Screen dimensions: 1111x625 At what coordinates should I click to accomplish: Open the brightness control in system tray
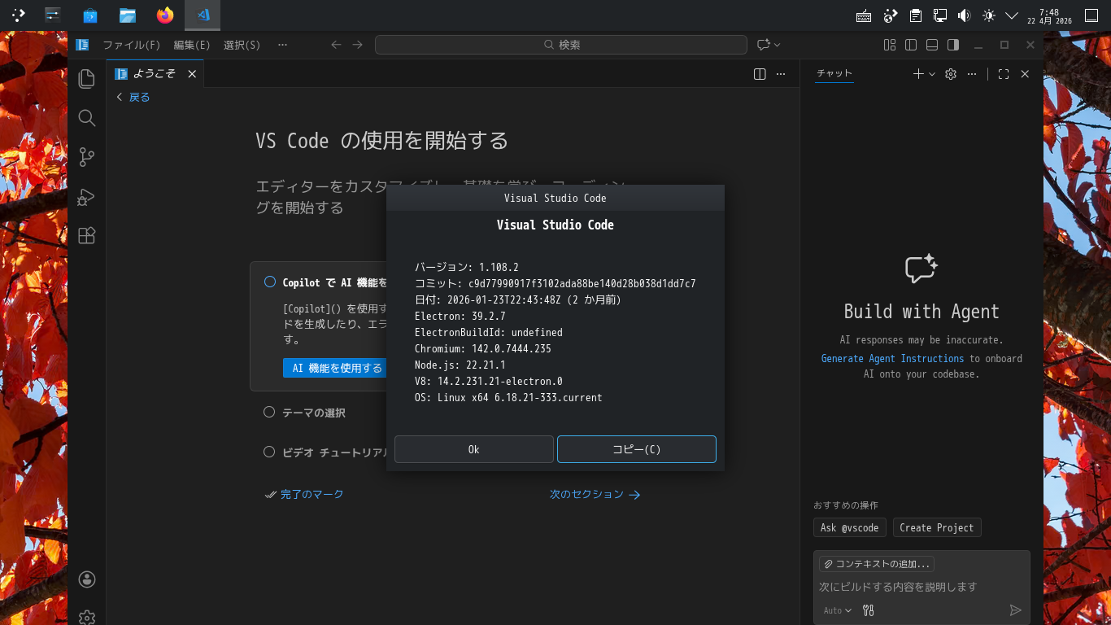click(989, 15)
